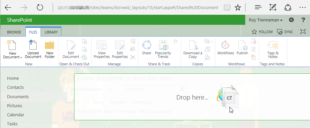
Task: Open reading view book icon
Action: (227, 8)
